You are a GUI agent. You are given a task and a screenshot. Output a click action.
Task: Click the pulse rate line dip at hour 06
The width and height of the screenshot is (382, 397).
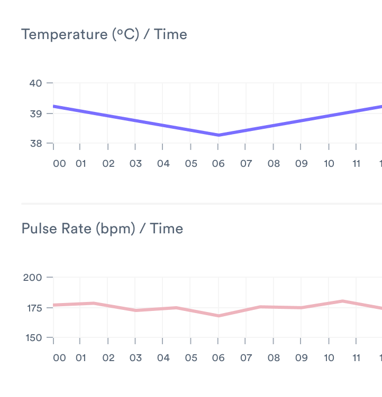(x=219, y=316)
